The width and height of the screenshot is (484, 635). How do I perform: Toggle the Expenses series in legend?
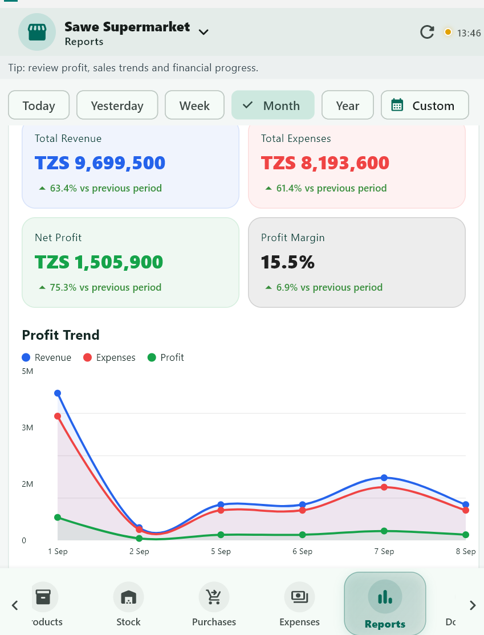coord(109,357)
